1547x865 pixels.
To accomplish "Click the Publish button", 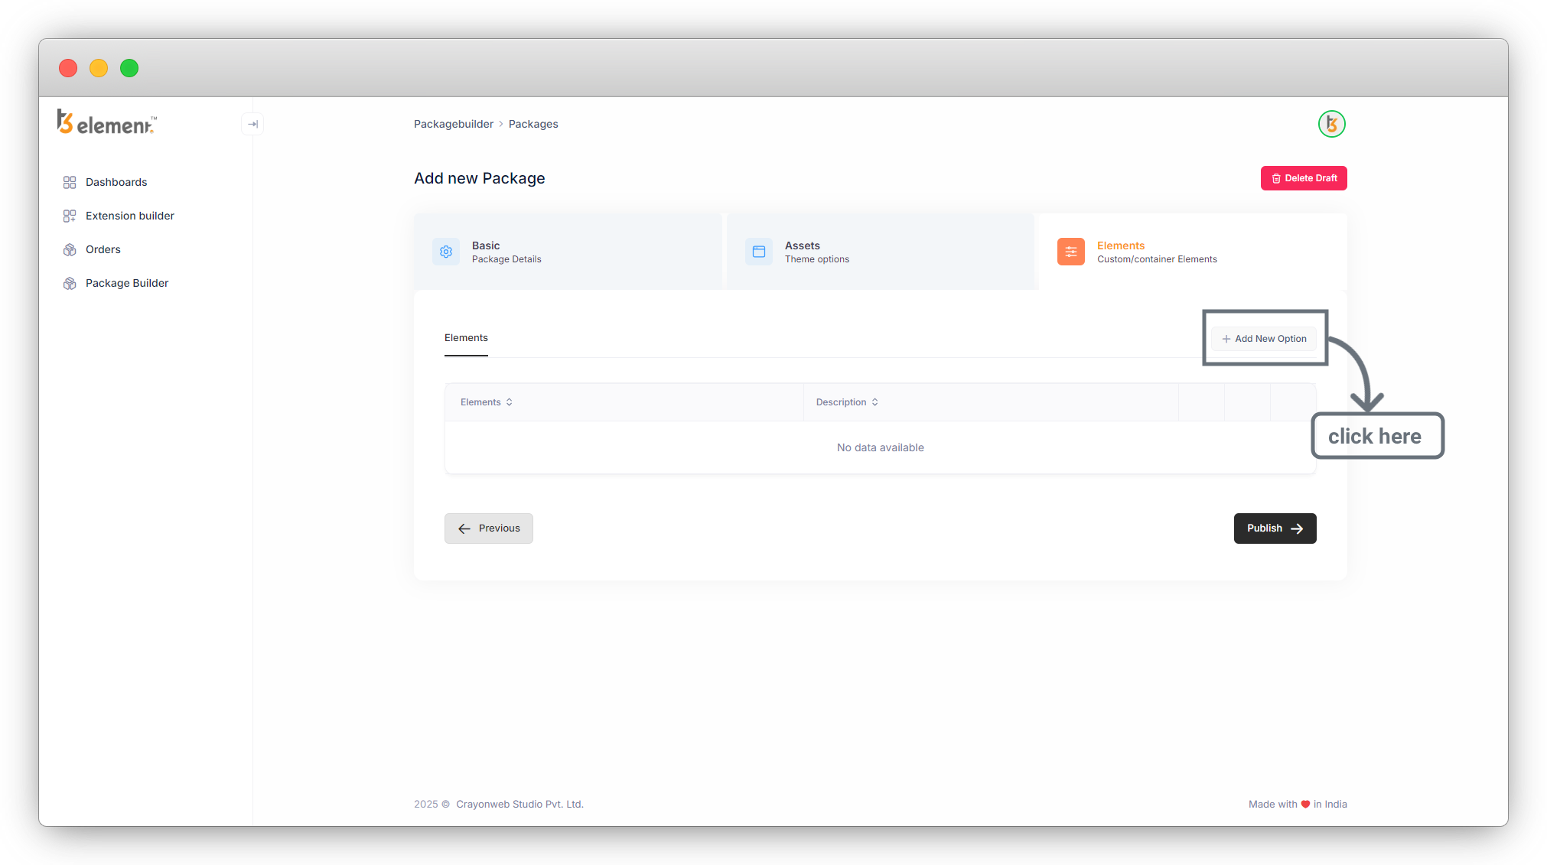I will pyautogui.click(x=1275, y=528).
